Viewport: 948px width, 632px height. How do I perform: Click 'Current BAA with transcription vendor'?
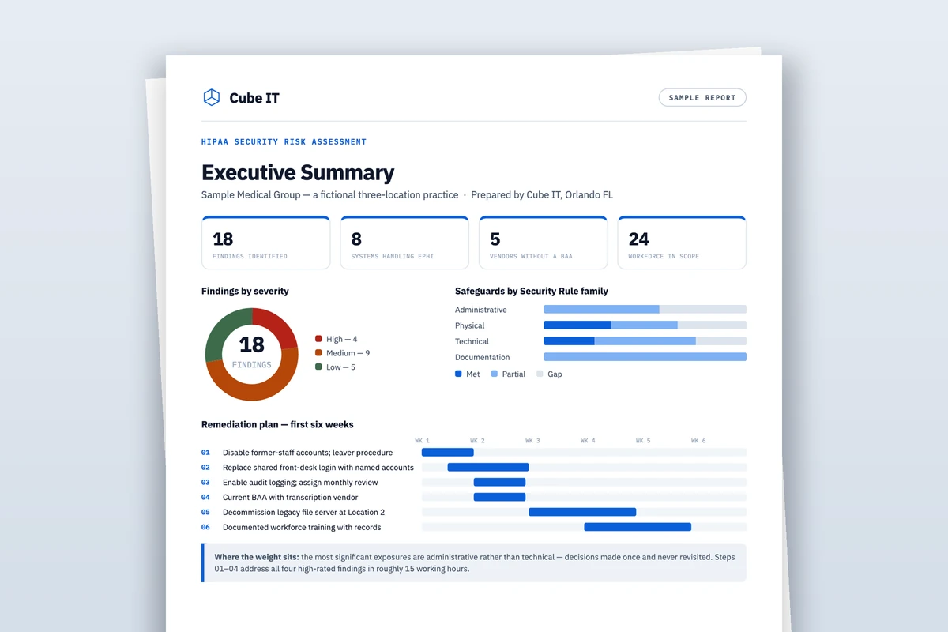pos(290,498)
